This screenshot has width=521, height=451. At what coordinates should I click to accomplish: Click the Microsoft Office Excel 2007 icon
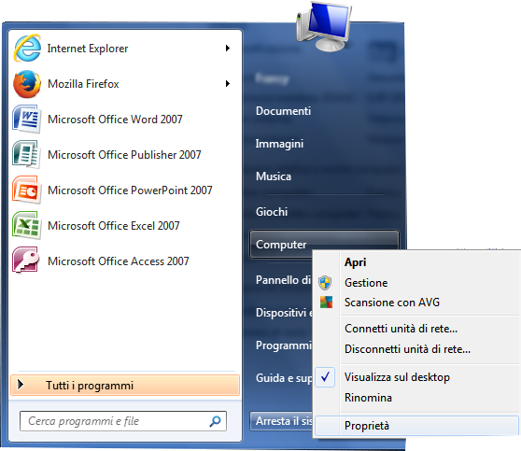click(27, 225)
